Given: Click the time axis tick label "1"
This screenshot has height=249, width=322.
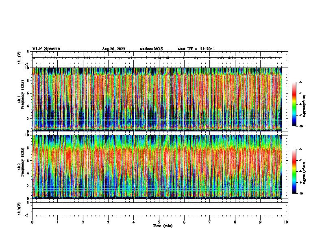Looking at the screenshot, I should click(57, 222).
